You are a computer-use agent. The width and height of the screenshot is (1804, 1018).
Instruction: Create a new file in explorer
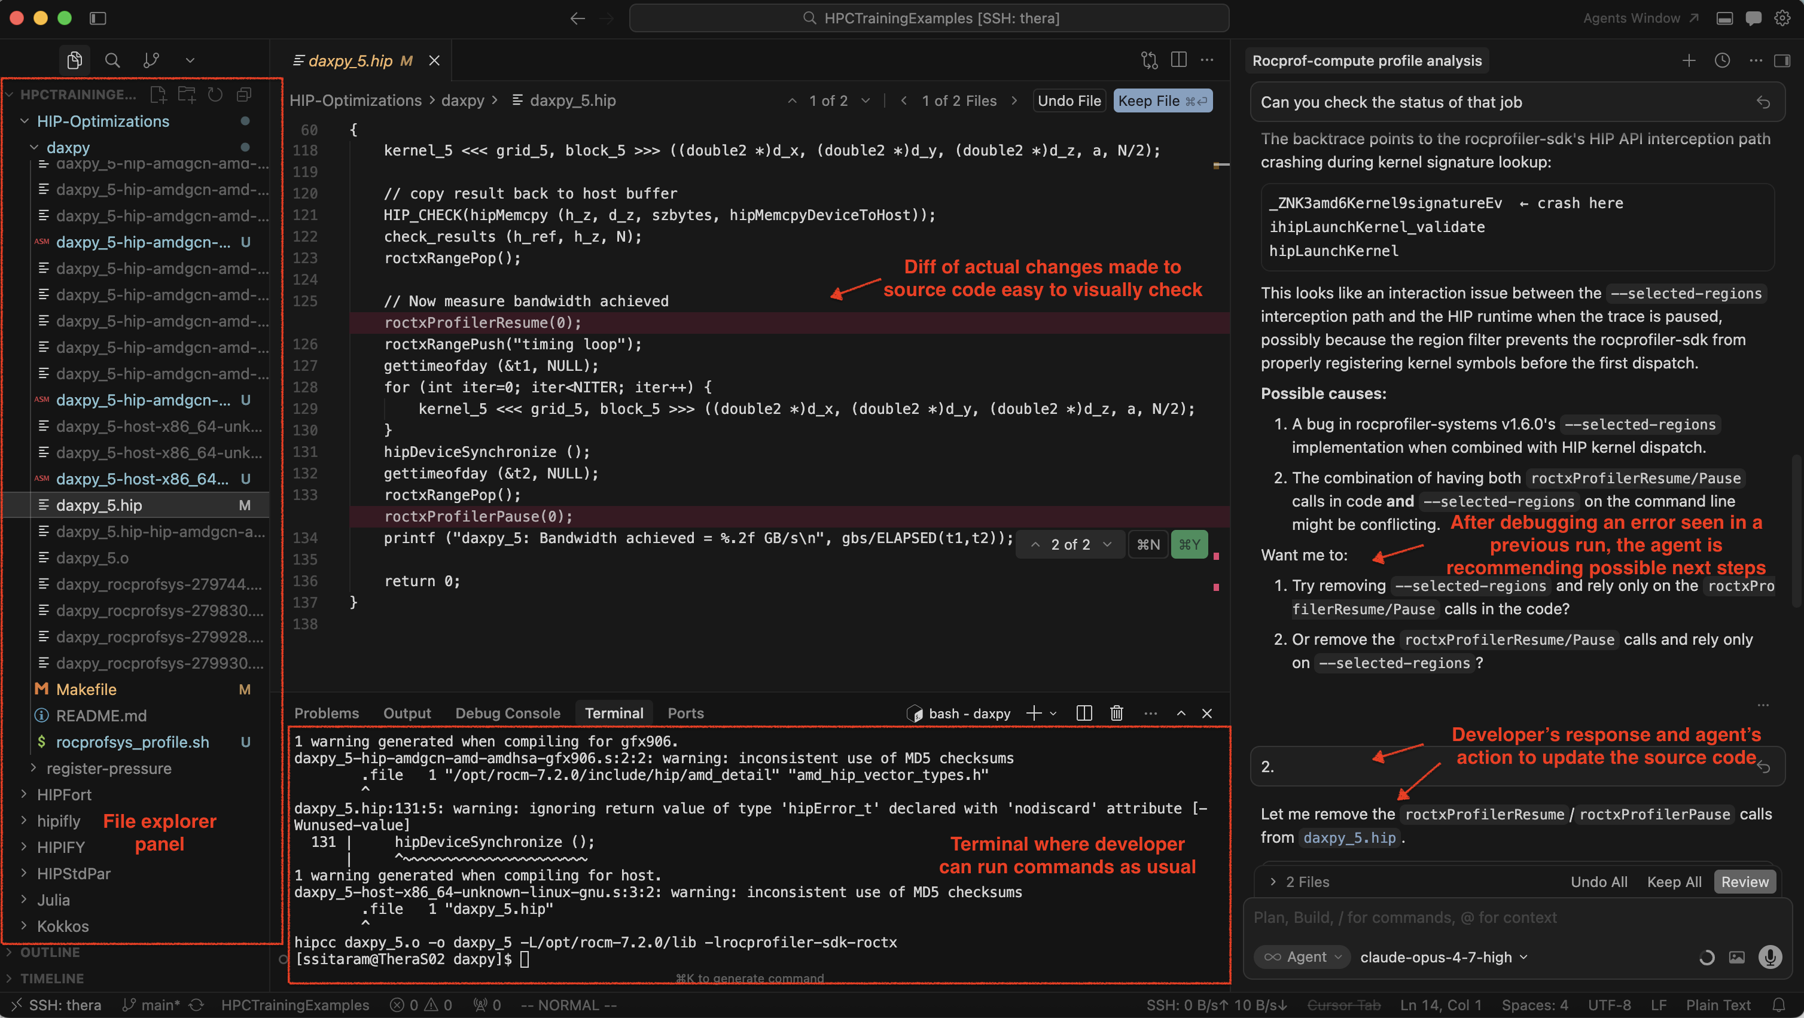(159, 95)
